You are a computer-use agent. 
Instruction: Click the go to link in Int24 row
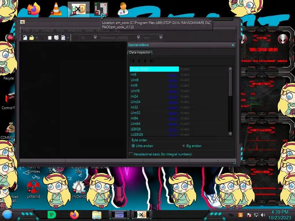coord(173,97)
